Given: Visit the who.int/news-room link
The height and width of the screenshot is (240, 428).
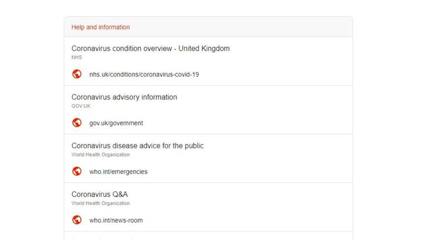Looking at the screenshot, I should coord(116,221).
